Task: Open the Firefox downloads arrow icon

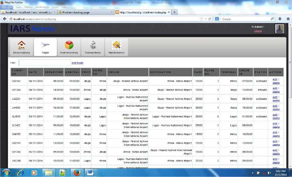Action: [280, 19]
